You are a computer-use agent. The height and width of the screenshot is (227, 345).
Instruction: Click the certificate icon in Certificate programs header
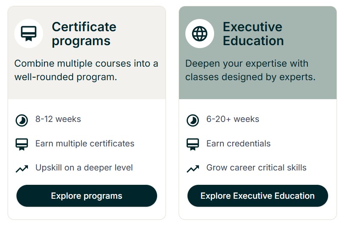[x=29, y=33]
